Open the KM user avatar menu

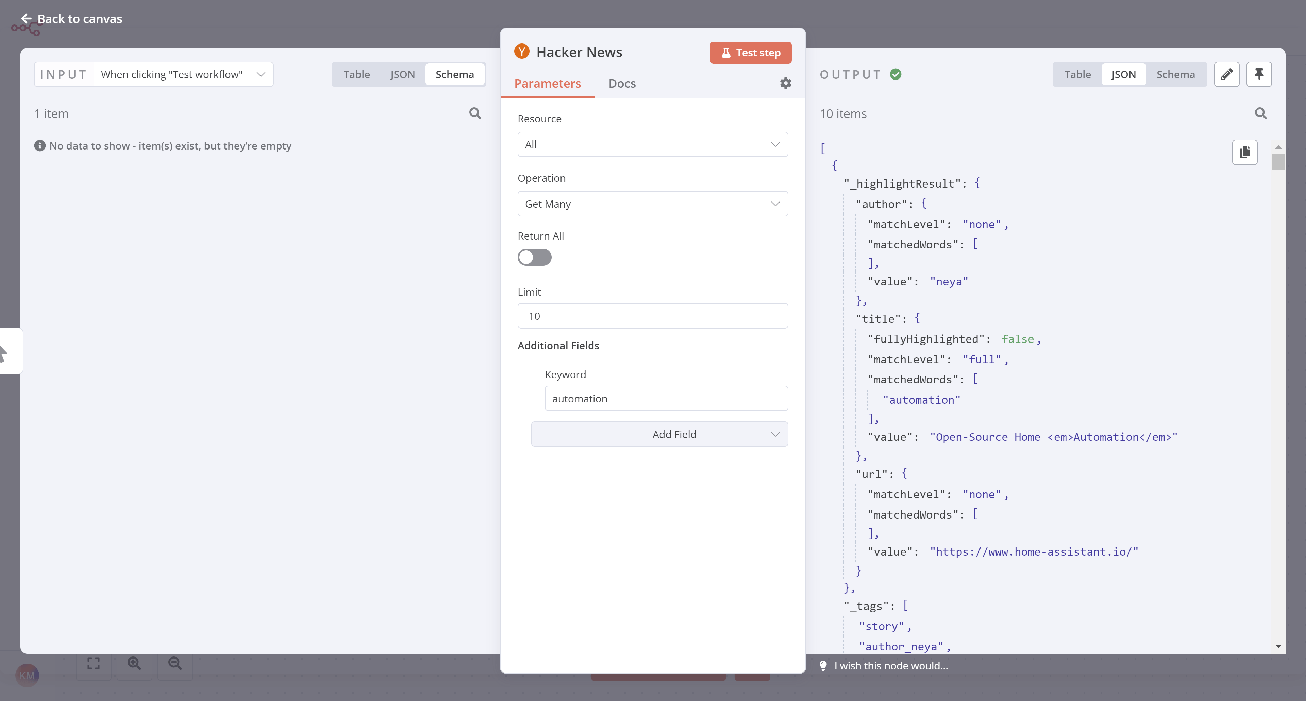(x=27, y=675)
